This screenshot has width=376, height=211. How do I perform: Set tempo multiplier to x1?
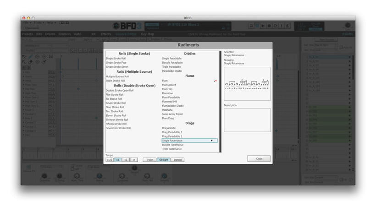(x=117, y=160)
